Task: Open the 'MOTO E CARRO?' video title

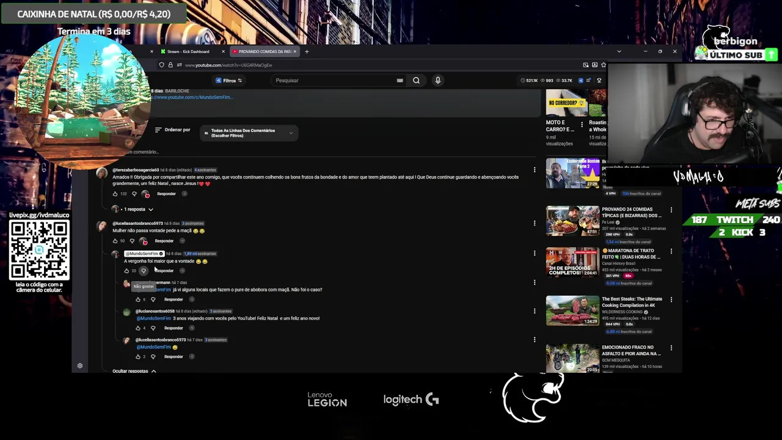Action: tap(560, 126)
